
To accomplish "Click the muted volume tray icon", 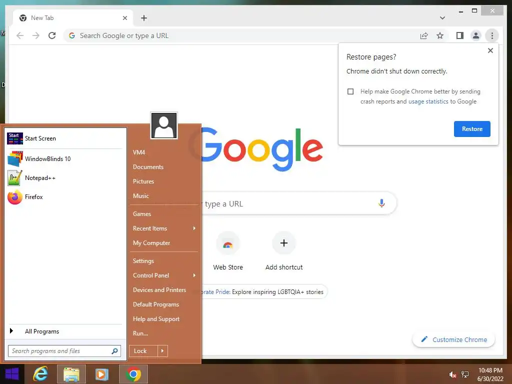I will (x=452, y=374).
